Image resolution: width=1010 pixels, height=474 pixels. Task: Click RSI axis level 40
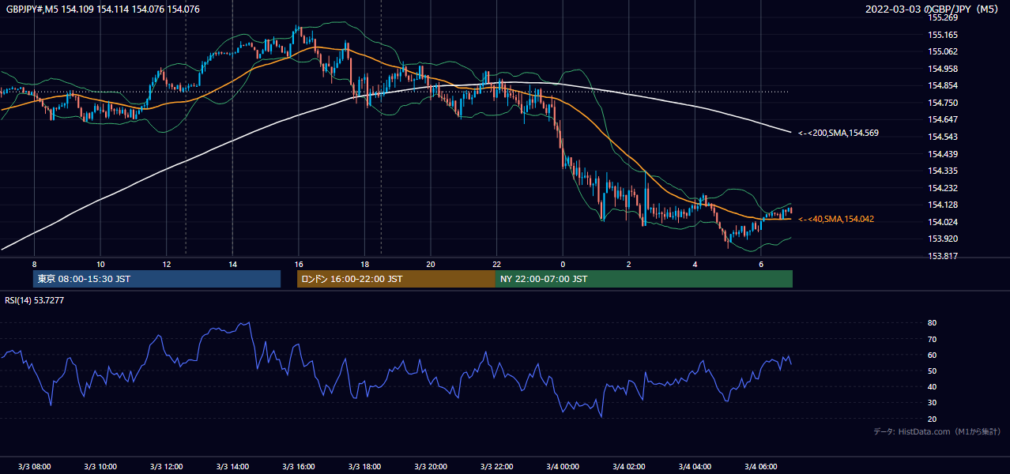pos(933,386)
